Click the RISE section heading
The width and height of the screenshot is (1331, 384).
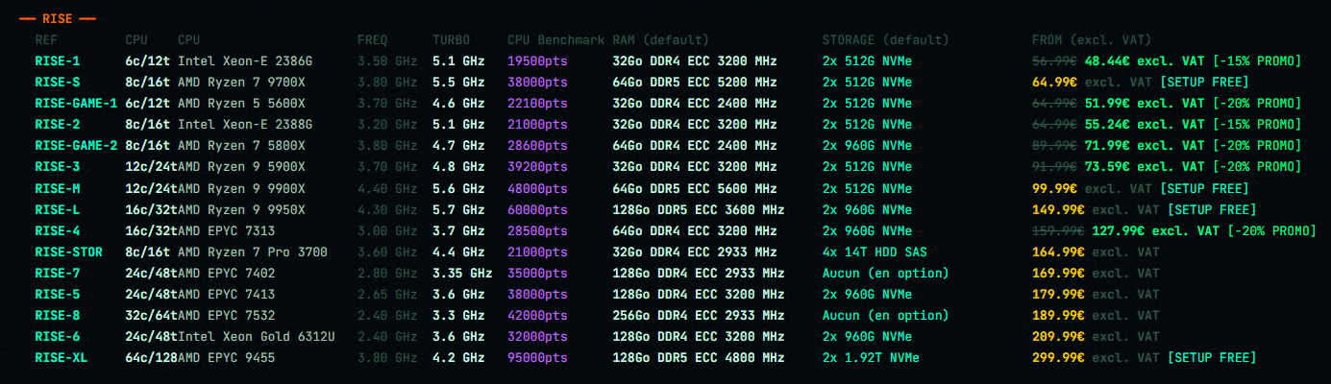pyautogui.click(x=58, y=18)
